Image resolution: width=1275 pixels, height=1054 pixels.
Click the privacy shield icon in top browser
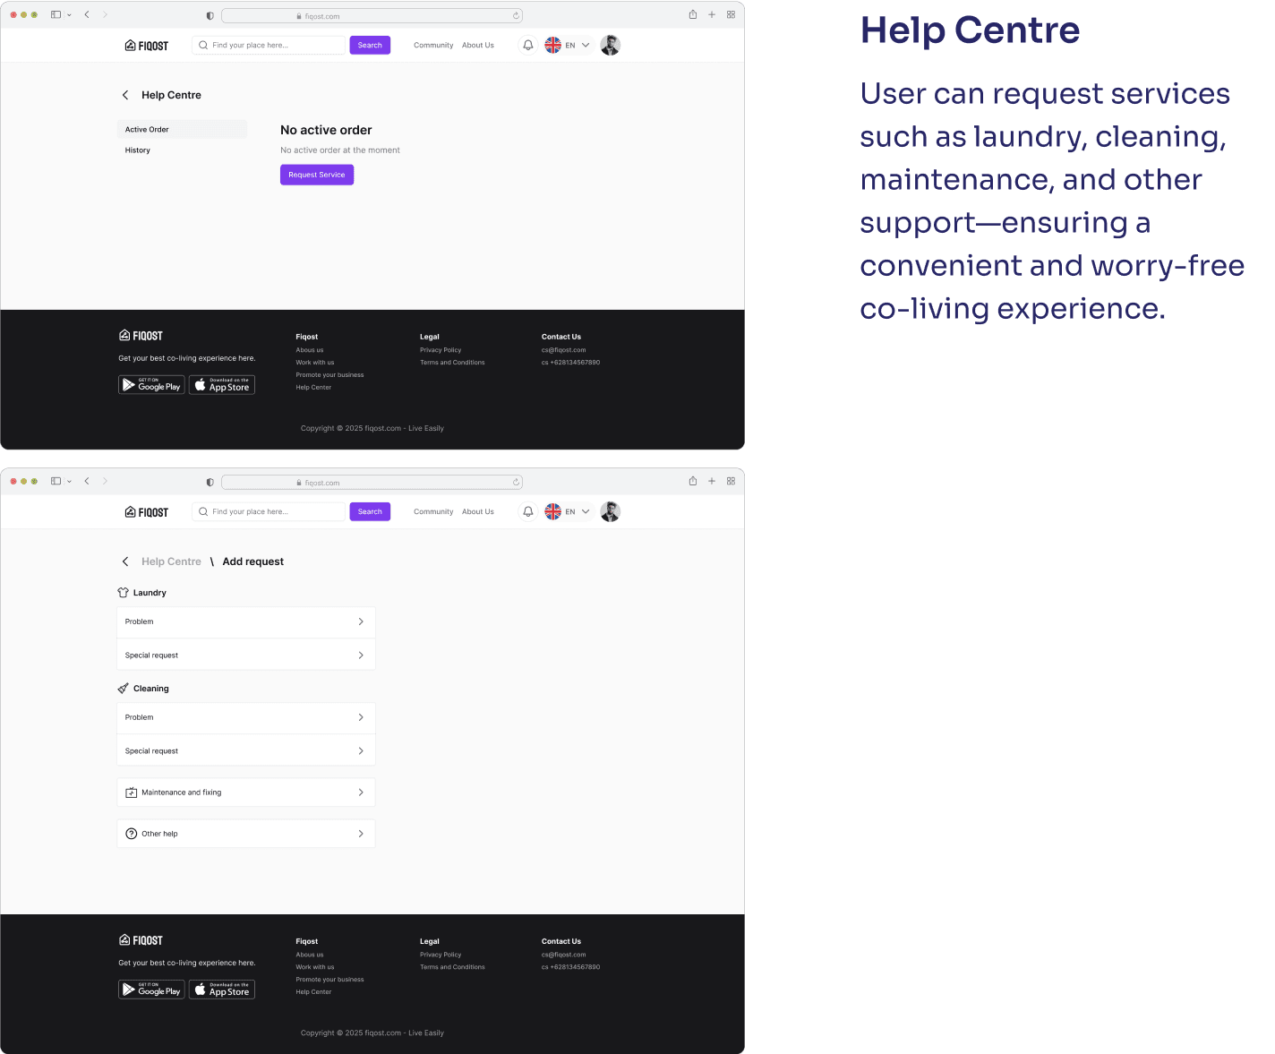click(210, 15)
